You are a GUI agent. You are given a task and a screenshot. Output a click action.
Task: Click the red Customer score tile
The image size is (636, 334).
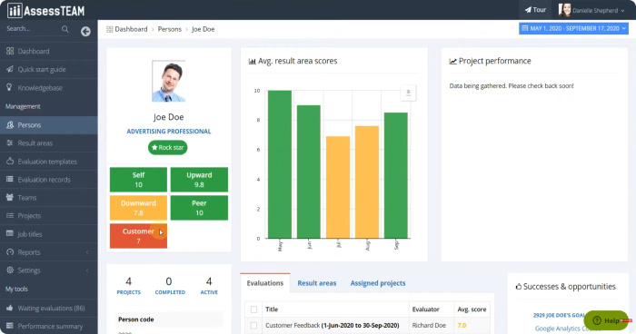click(138, 236)
